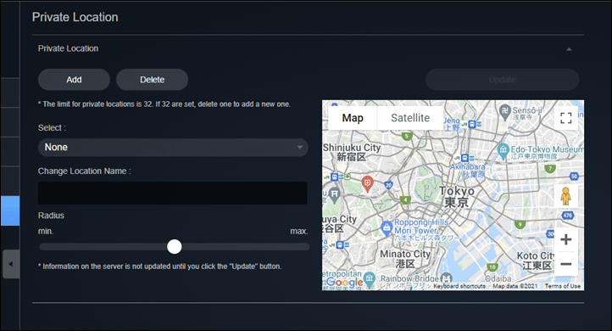Toggle fullscreen map view icon
This screenshot has height=331, width=612.
(x=566, y=118)
